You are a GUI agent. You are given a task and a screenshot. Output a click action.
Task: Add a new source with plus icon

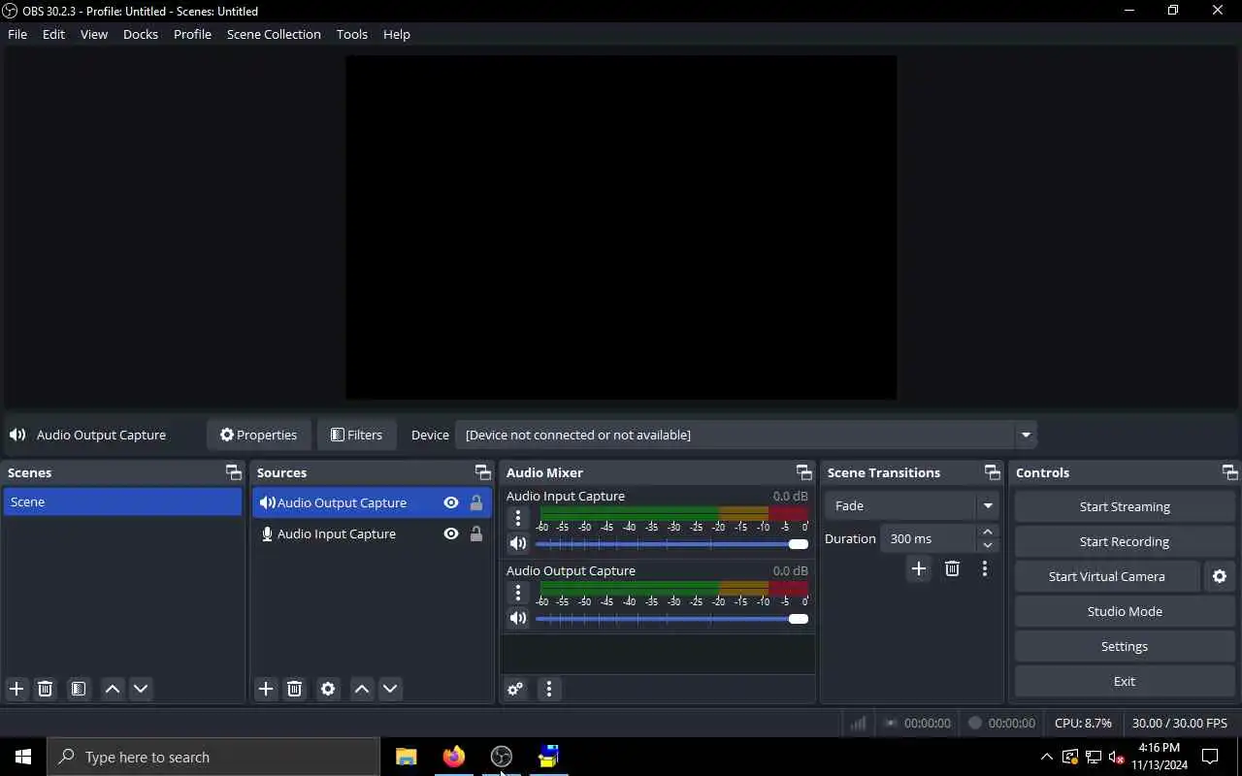tap(266, 689)
